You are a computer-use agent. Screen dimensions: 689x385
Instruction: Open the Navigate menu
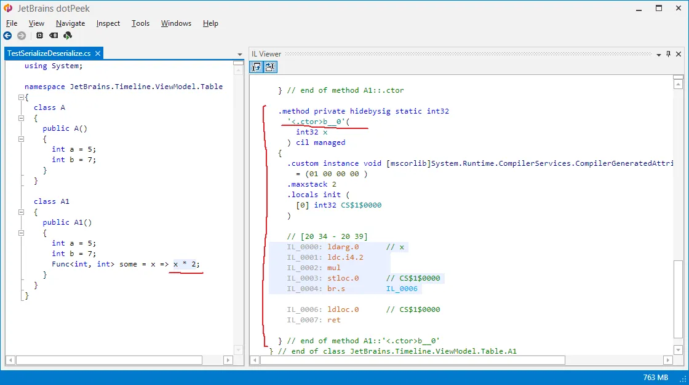(x=70, y=23)
